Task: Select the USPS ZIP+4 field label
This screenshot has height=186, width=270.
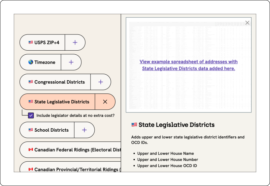Action: click(x=42, y=43)
